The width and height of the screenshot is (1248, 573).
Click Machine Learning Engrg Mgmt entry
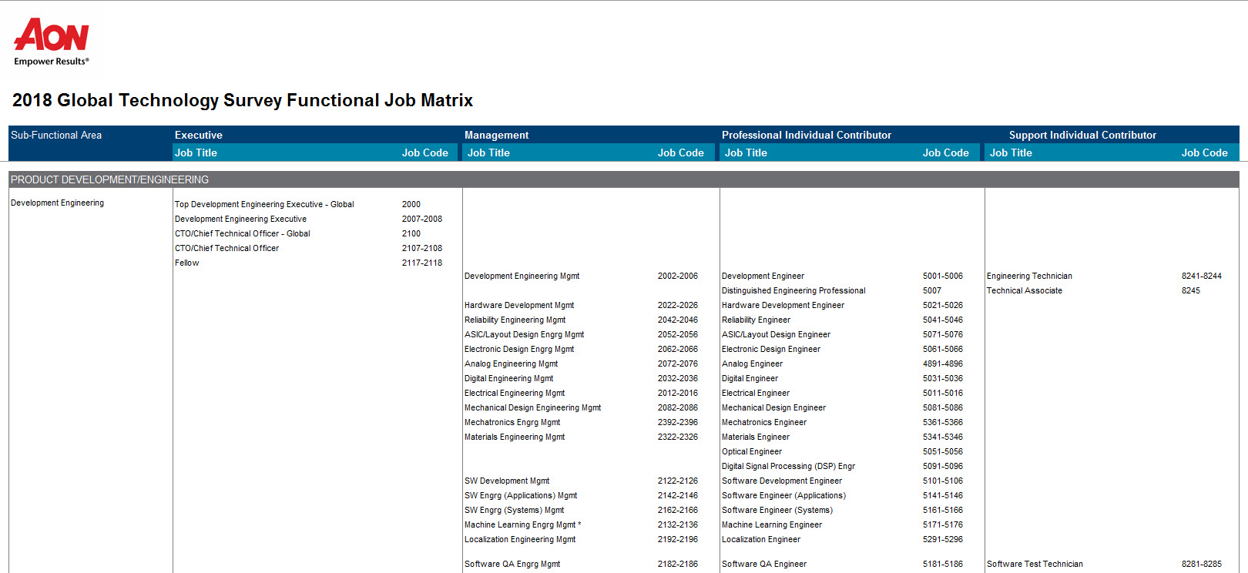pos(520,524)
